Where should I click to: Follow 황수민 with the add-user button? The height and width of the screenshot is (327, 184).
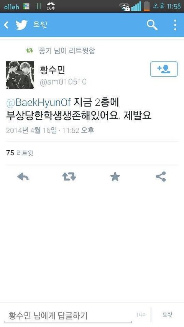[164, 69]
